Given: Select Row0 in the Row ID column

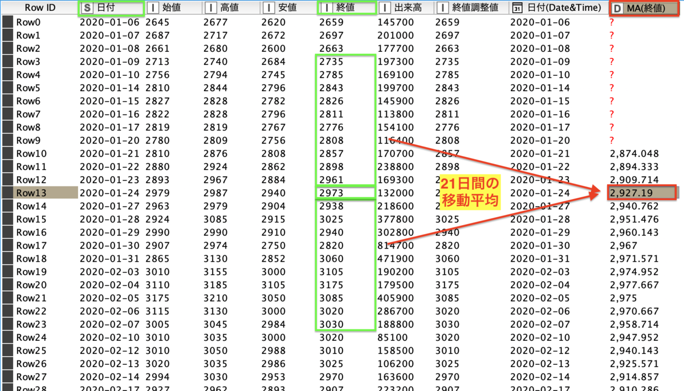Looking at the screenshot, I should pyautogui.click(x=28, y=22).
